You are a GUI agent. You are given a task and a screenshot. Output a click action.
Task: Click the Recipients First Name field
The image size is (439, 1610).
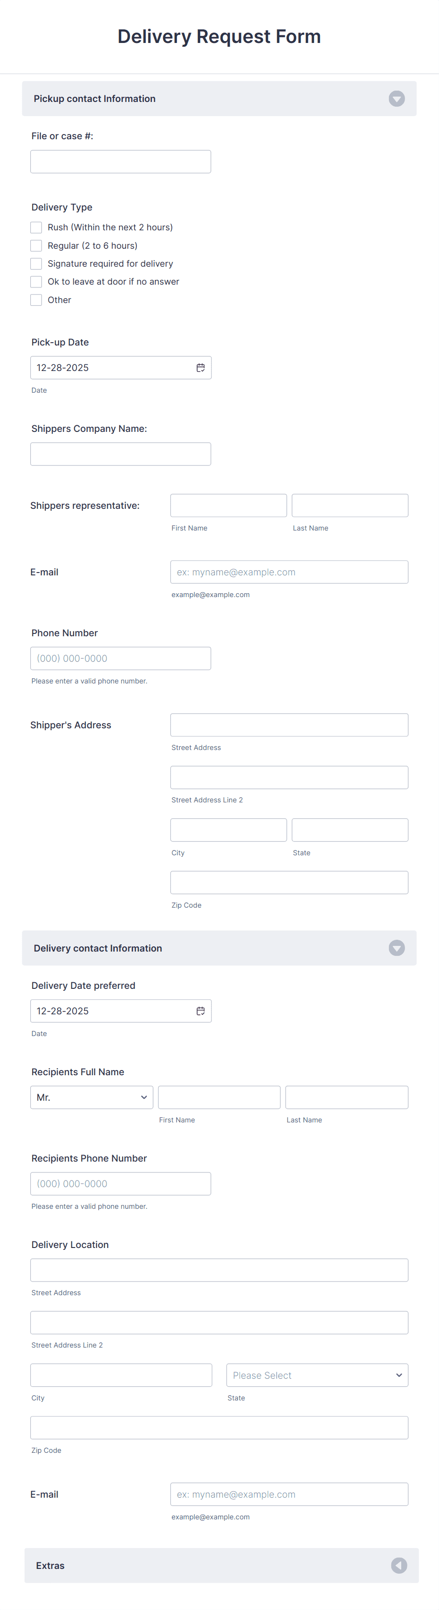pyautogui.click(x=218, y=1097)
